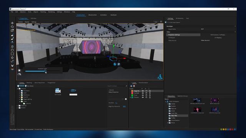The width and height of the screenshot is (246, 138).
Task: Click the speedometer gauge icon in viewport
Action: click(19, 74)
